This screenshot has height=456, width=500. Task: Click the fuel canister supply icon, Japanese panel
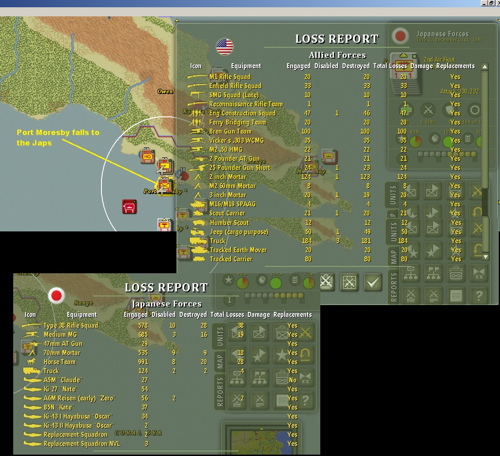coord(295,280)
